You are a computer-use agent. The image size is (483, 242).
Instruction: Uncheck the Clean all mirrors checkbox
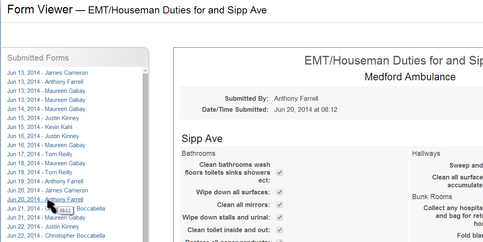click(280, 205)
